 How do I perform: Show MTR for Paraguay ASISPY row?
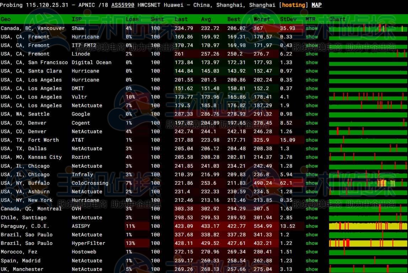tap(312, 226)
